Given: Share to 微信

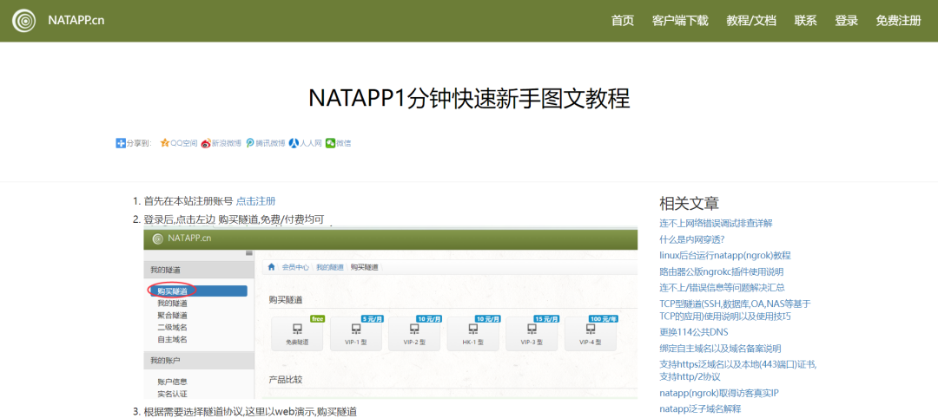Looking at the screenshot, I should pyautogui.click(x=339, y=143).
